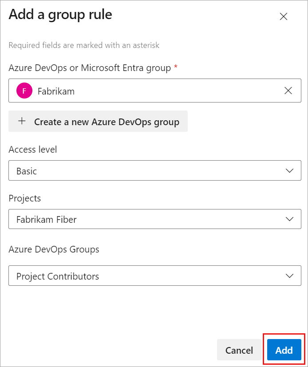This screenshot has width=308, height=367.
Task: Cancel the group rule dialog
Action: [x=239, y=350]
